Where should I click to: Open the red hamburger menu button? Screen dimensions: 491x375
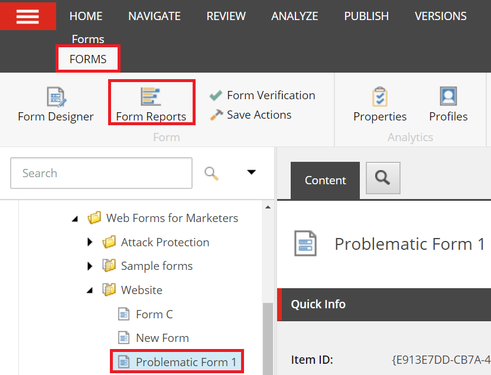click(x=28, y=16)
